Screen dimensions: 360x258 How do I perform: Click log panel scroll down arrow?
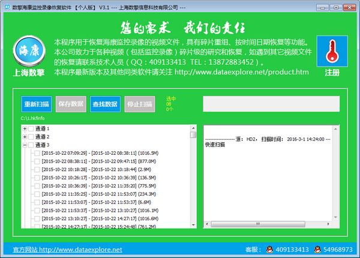pos(335,217)
